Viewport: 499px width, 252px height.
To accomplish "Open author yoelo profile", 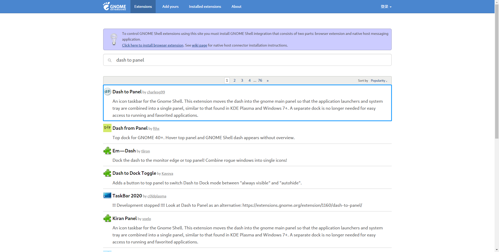I will pos(147,219).
